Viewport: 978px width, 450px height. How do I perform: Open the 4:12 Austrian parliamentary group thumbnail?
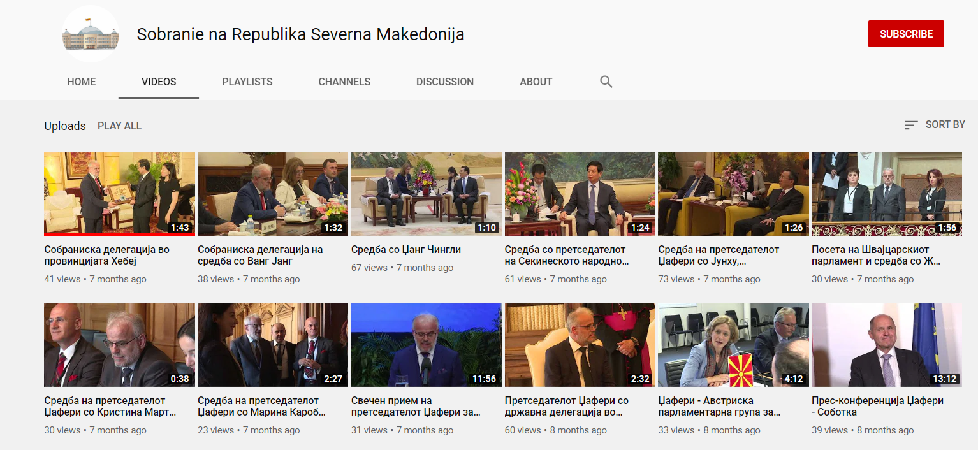733,345
